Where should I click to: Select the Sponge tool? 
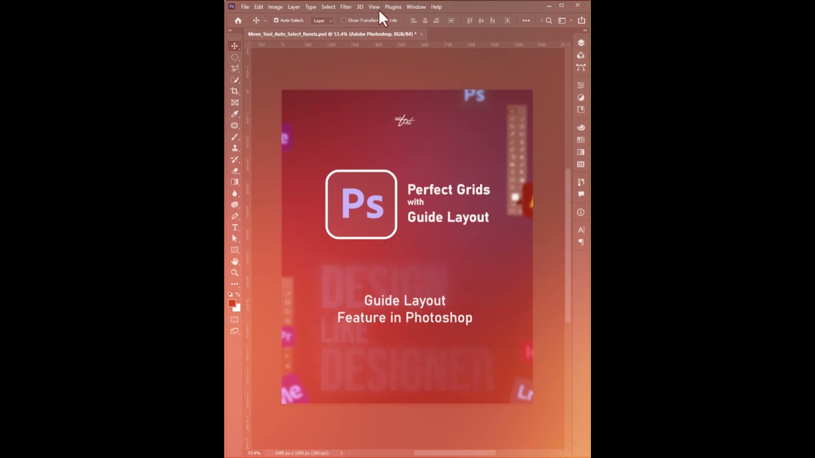tap(234, 205)
